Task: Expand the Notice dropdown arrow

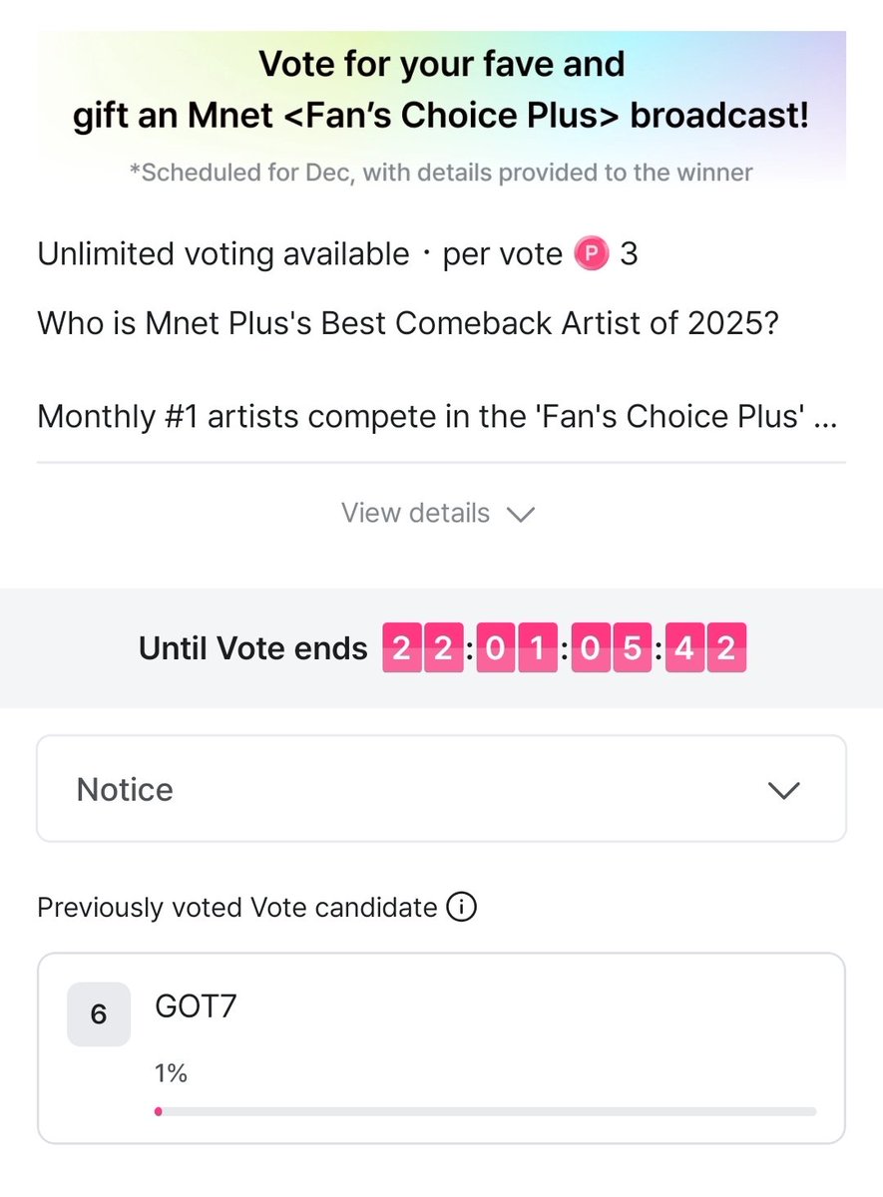Action: point(784,790)
